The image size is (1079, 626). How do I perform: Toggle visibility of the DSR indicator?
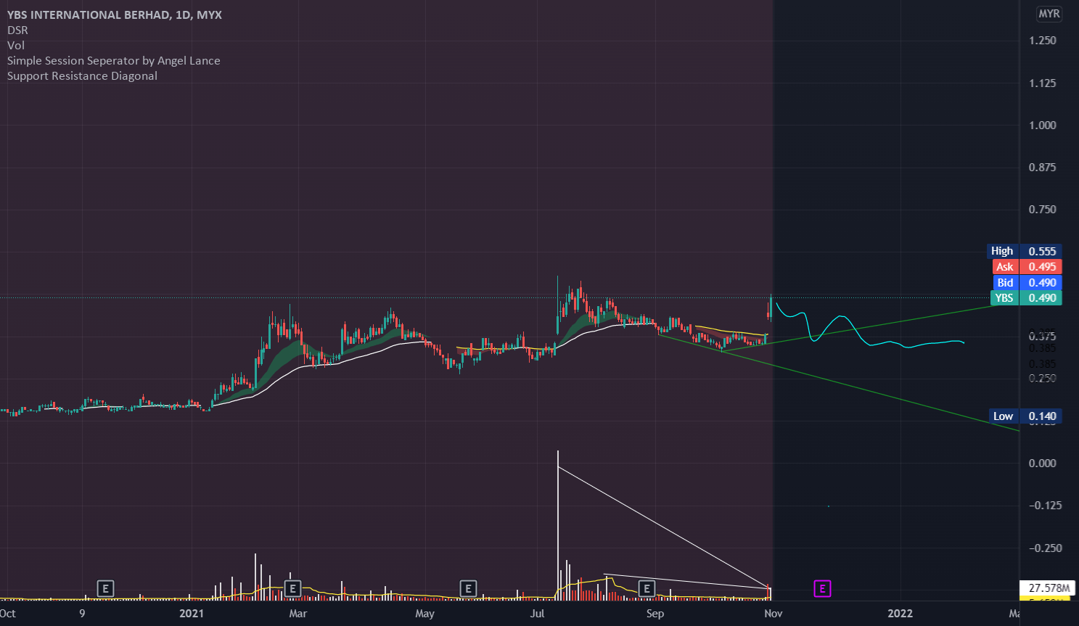pos(16,30)
